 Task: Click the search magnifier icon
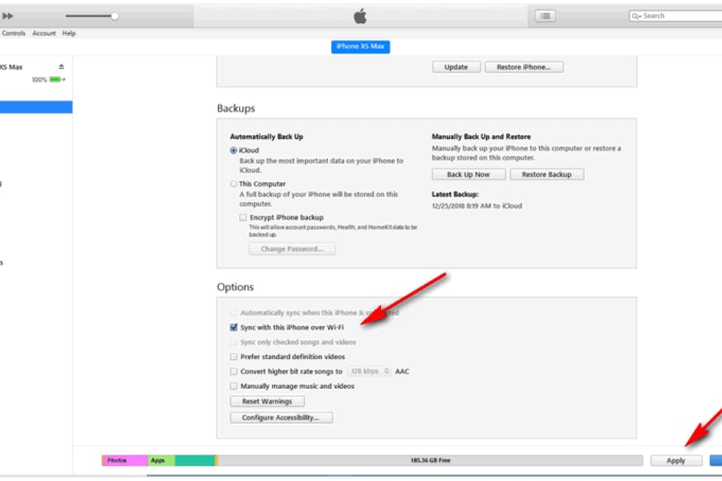pyautogui.click(x=636, y=16)
